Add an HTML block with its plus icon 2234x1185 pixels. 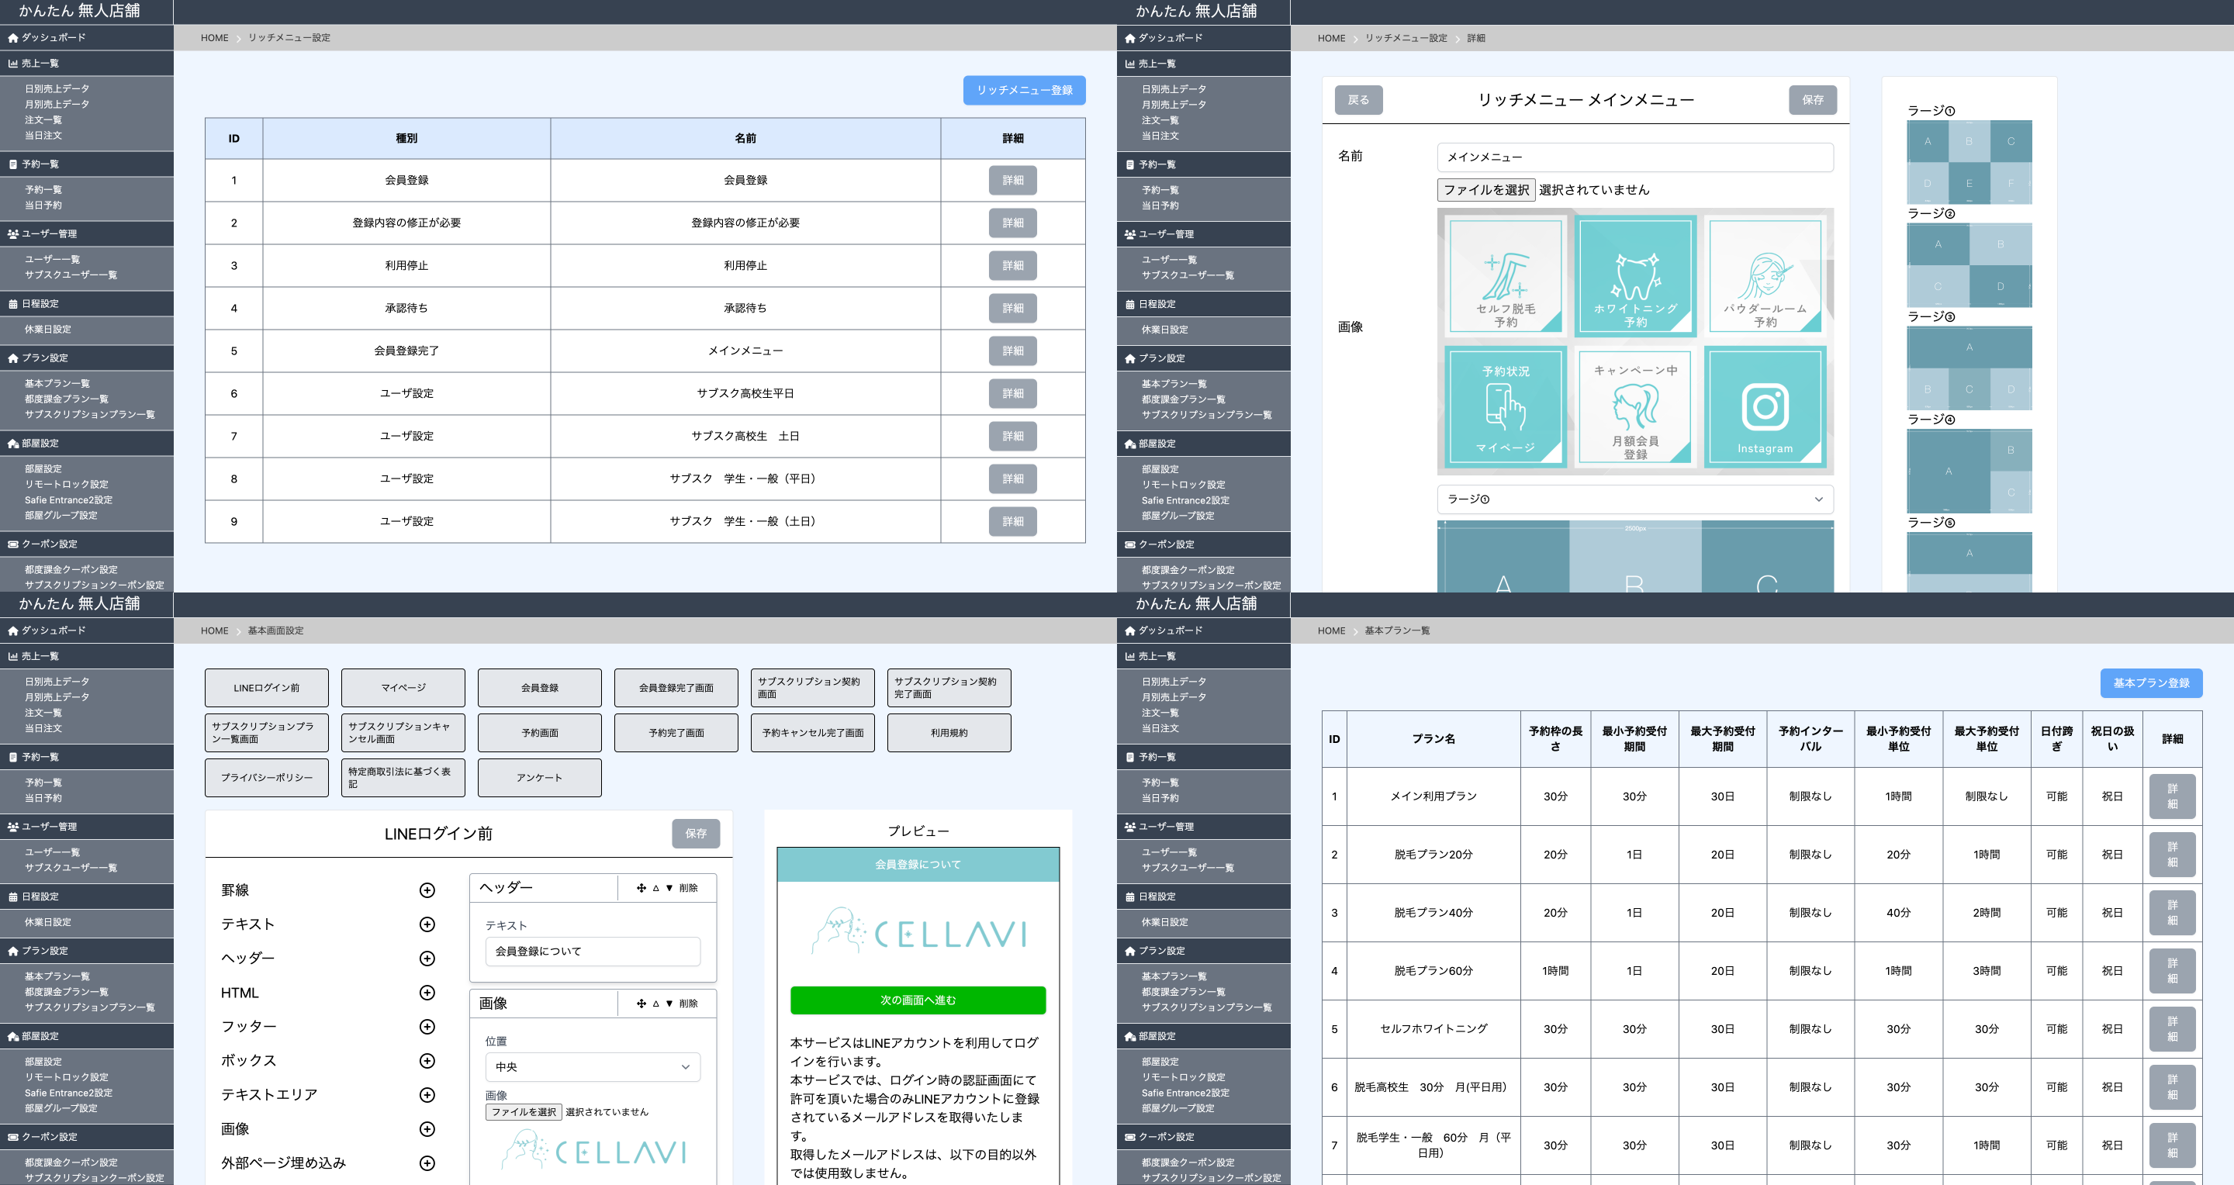[x=427, y=993]
